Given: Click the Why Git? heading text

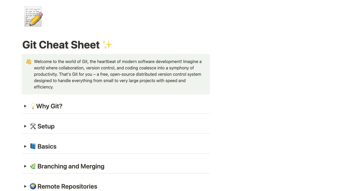Looking at the screenshot, I should coord(49,106).
